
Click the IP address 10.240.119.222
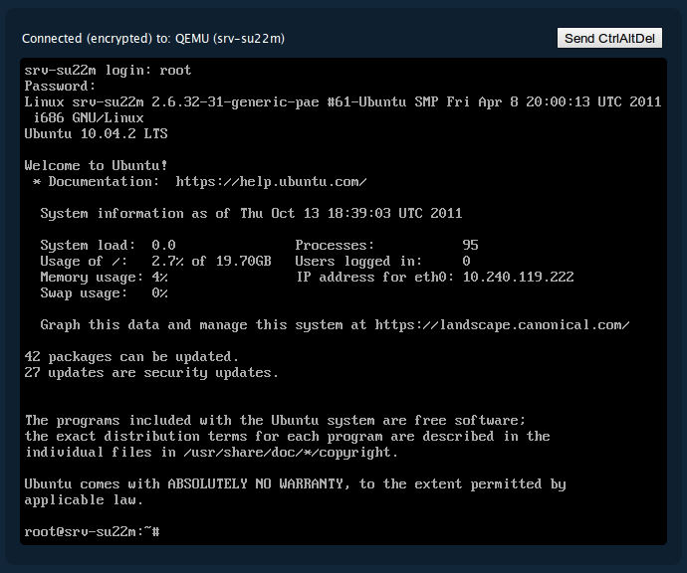pos(519,278)
